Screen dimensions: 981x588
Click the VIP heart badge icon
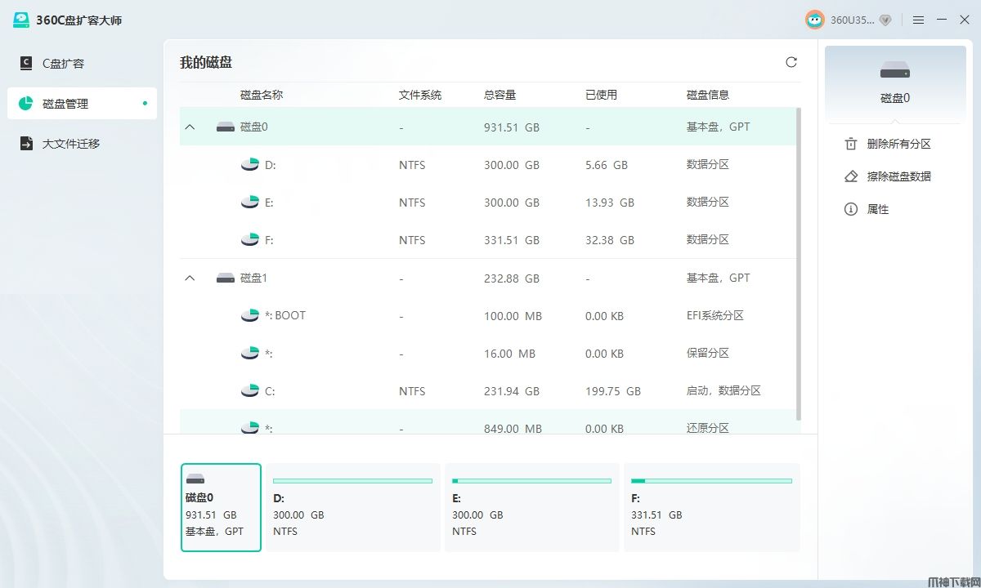(885, 20)
